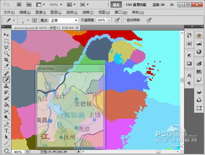Select the Type tool

pyautogui.click(x=6, y=130)
